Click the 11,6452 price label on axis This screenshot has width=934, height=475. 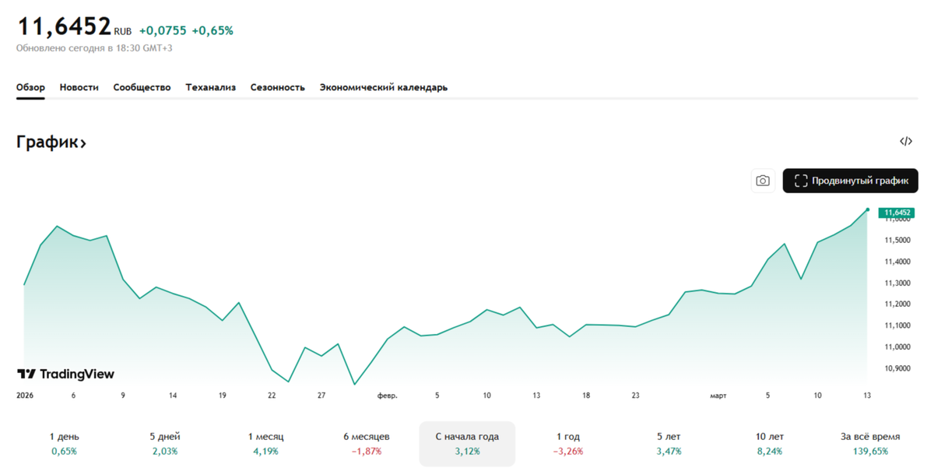coord(897,213)
